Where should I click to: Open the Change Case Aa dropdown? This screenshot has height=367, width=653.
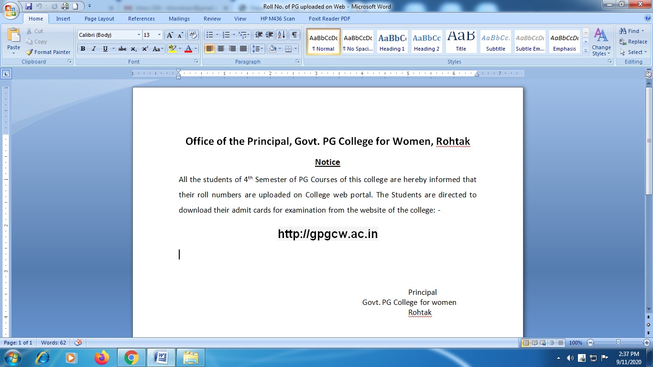coord(158,49)
